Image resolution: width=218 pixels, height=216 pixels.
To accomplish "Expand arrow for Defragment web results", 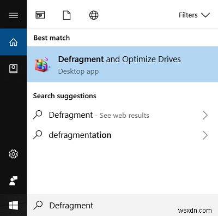I will pyautogui.click(x=205, y=115).
